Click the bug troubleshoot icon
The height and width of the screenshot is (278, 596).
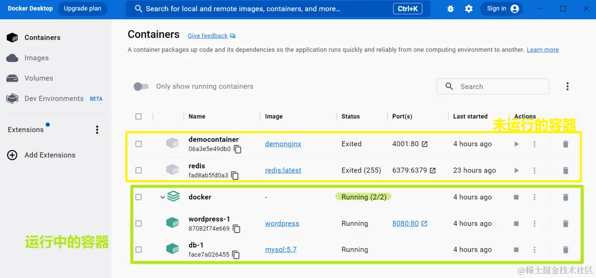[x=450, y=9]
